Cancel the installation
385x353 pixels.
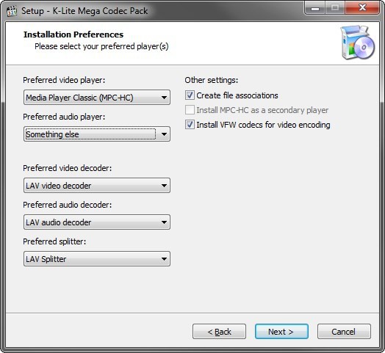[x=344, y=332]
